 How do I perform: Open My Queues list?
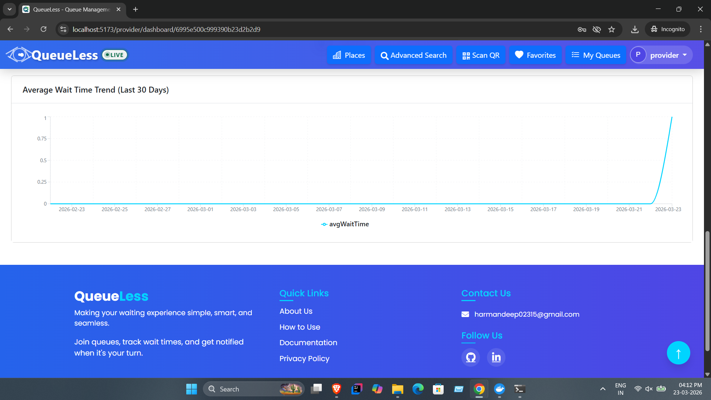point(596,55)
